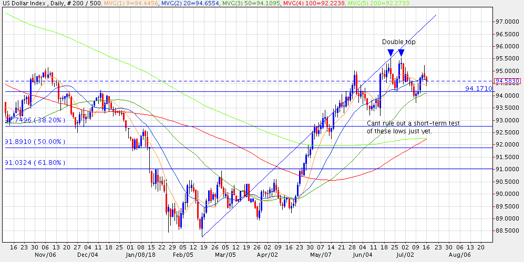Click the Jun/04 date axis label

pos(363,255)
